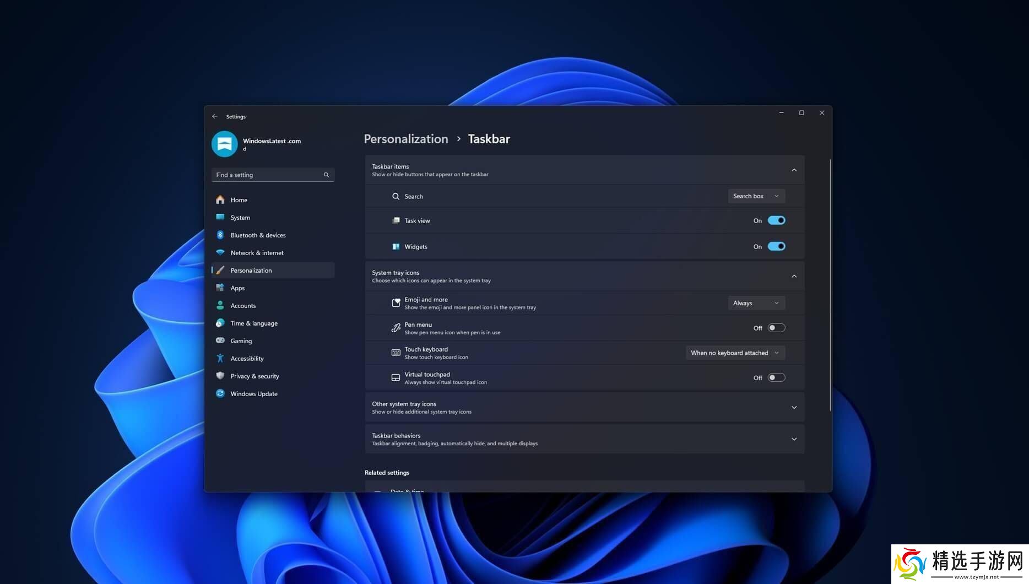This screenshot has width=1029, height=584.
Task: Select Apps in the sidebar
Action: click(x=237, y=288)
